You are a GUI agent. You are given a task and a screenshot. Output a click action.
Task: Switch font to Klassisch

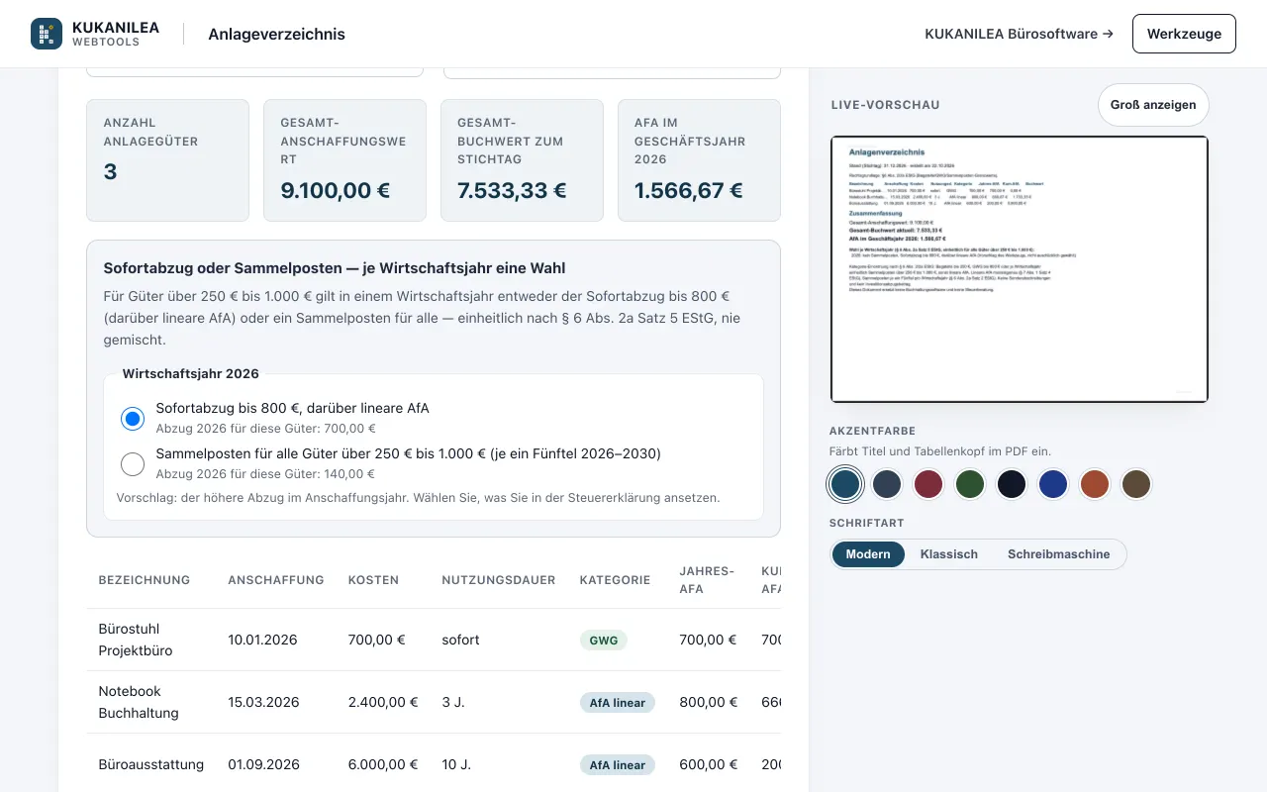point(949,554)
